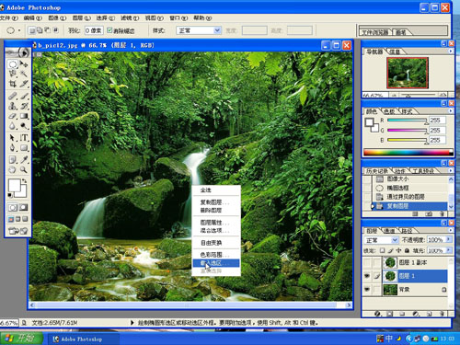
Task: Select the History Brush tool
Action: pos(24,106)
